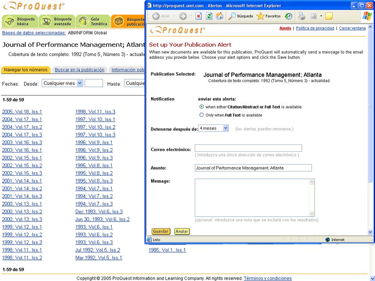Click the ProQuest logo in the alert popup

[x=177, y=30]
